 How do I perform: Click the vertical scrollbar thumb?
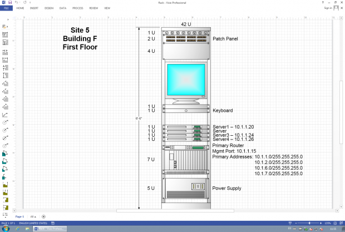coord(341,112)
